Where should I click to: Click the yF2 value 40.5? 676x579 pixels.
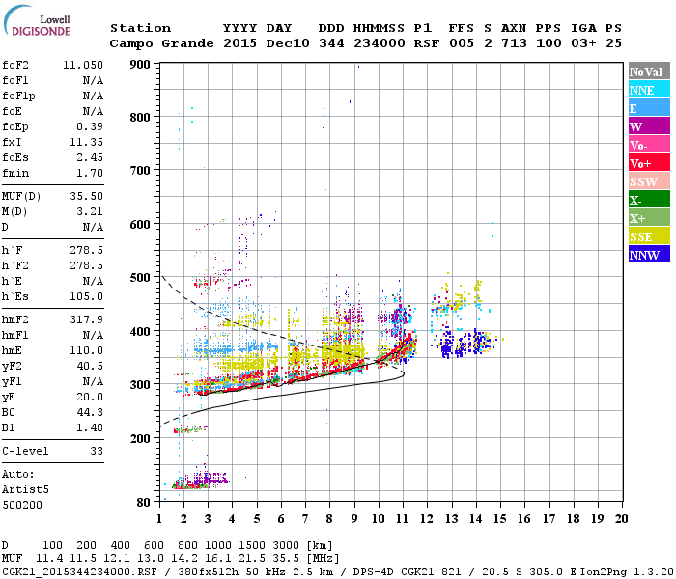pos(90,366)
